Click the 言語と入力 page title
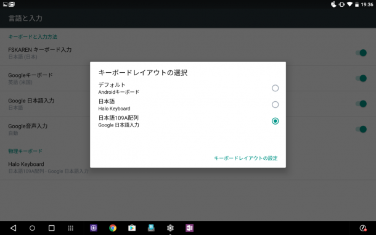 [25, 19]
